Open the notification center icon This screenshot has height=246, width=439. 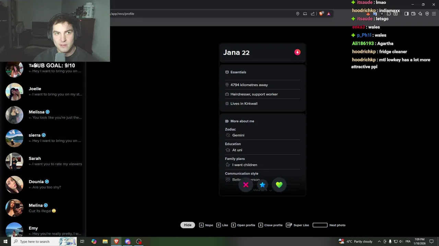coord(432,242)
